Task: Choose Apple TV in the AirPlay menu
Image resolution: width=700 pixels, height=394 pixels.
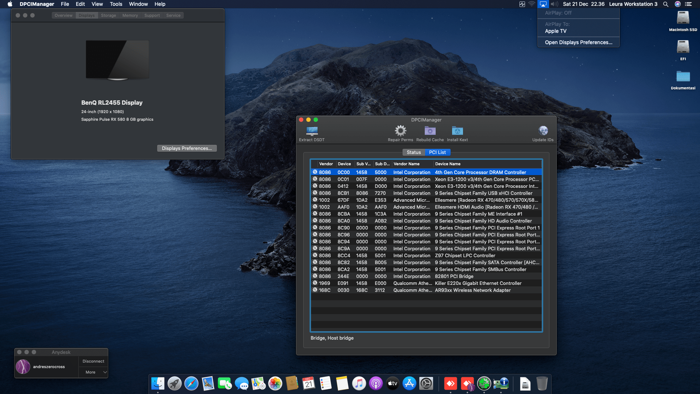Action: point(556,31)
